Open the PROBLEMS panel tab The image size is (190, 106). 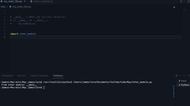pos(7,76)
